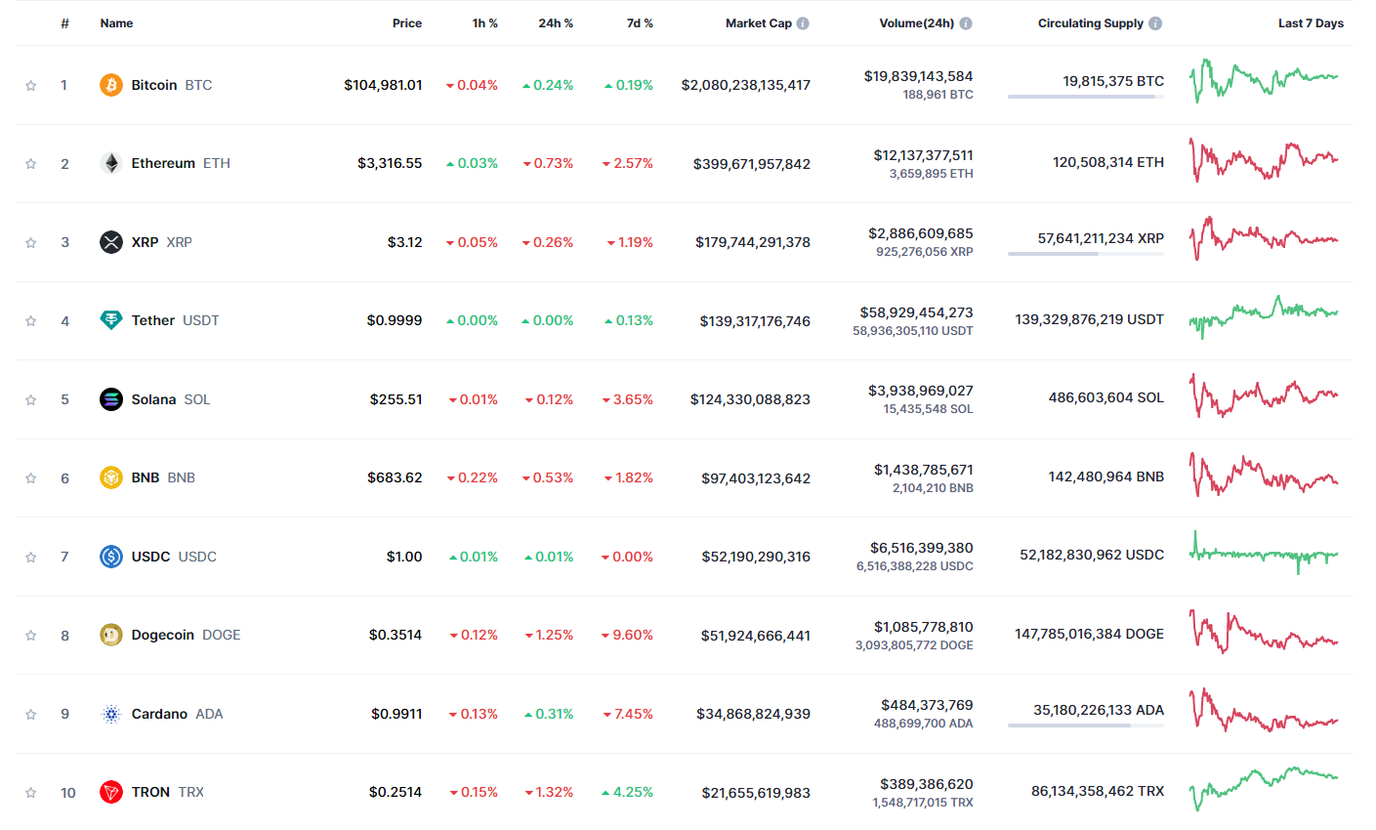Sort by Circulating Supply column header

coord(1091,23)
